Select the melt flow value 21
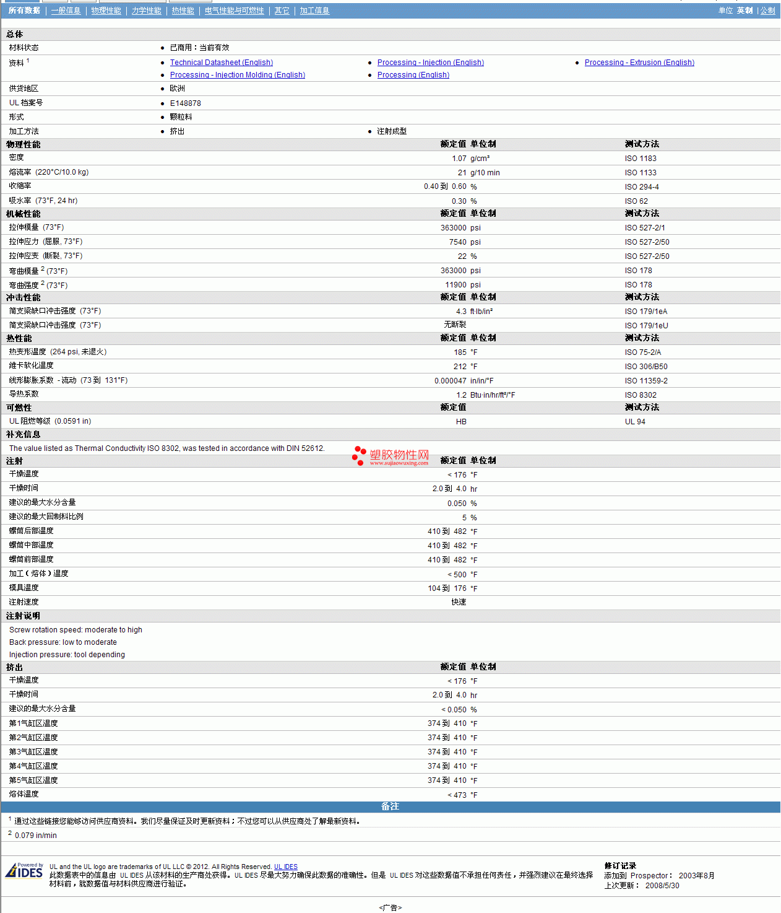This screenshot has height=913, width=781. click(x=462, y=173)
